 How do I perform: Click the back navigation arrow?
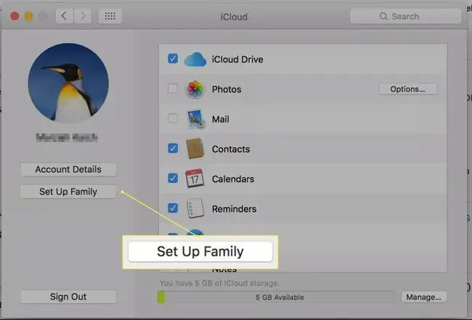(x=65, y=16)
